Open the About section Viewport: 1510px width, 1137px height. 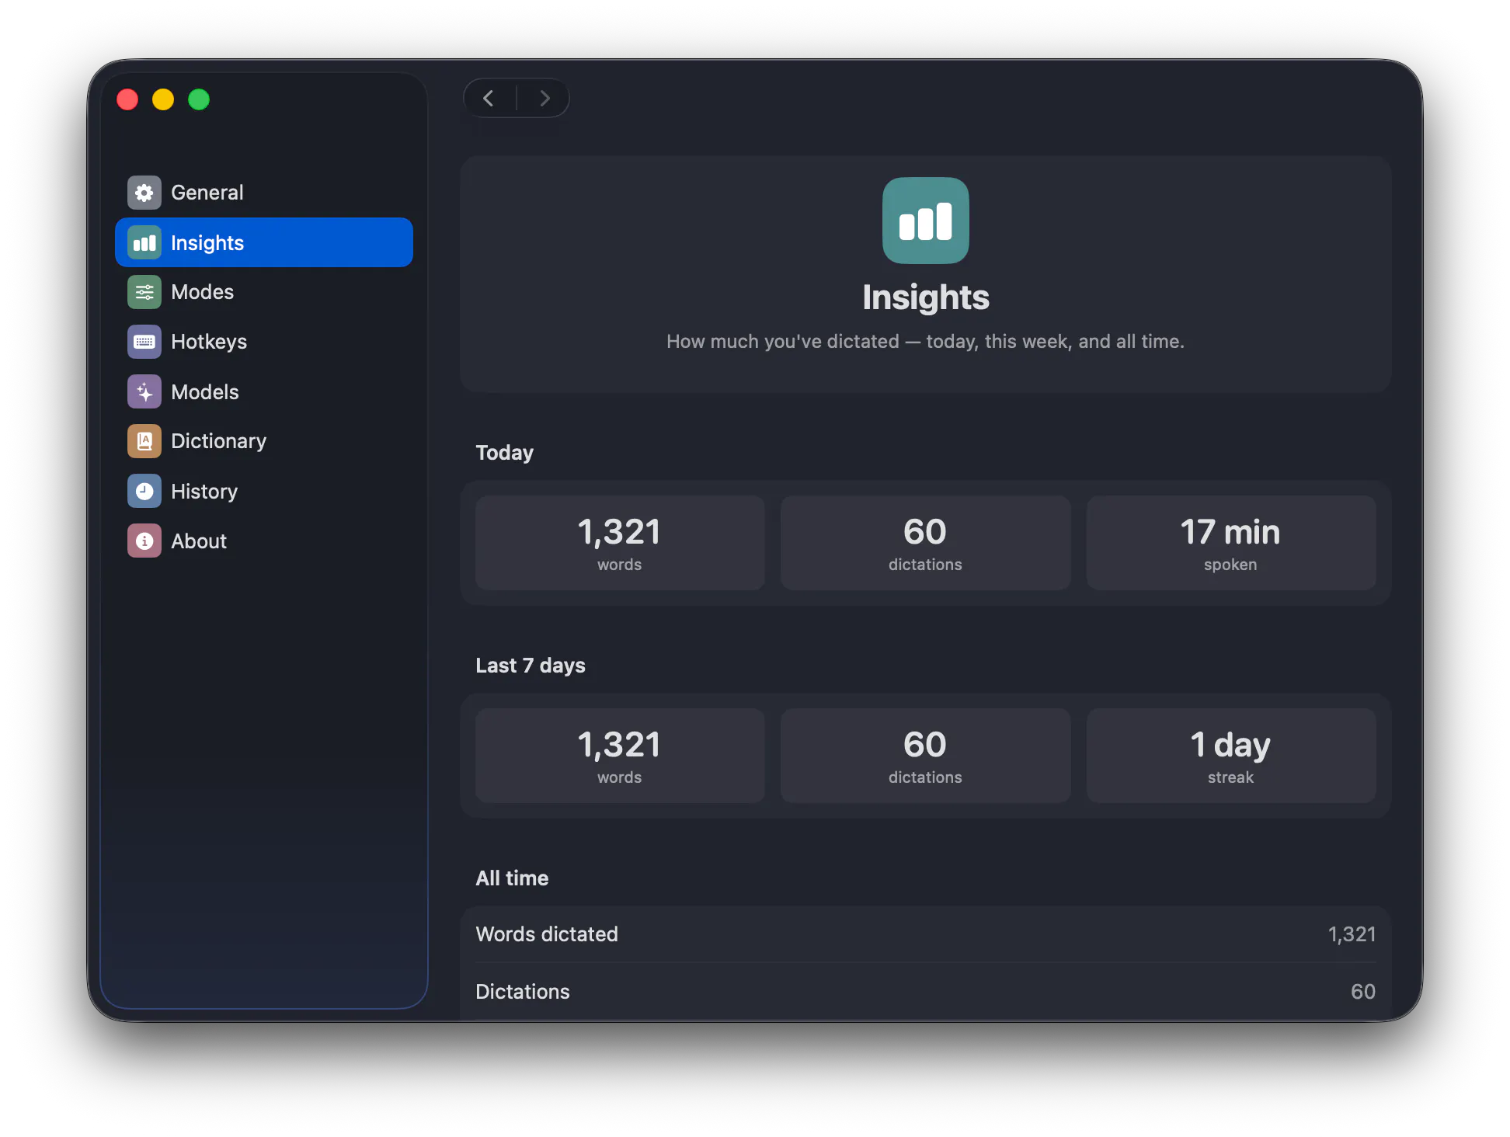pyautogui.click(x=263, y=541)
